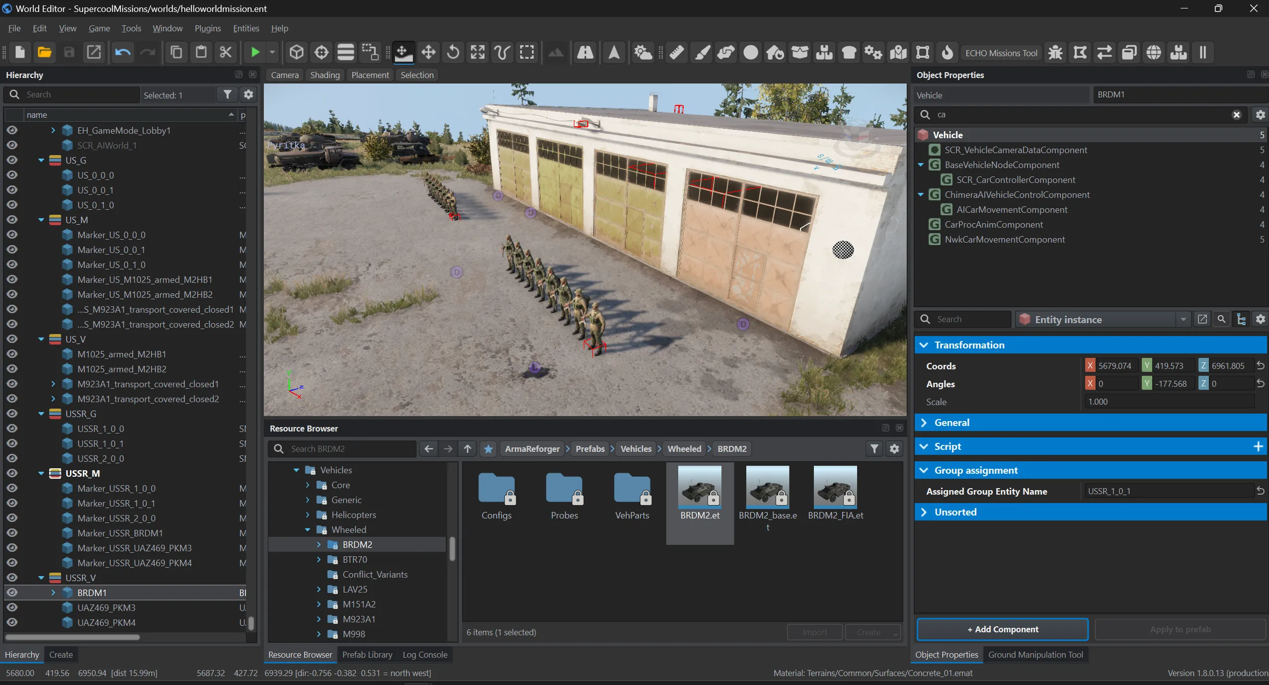Toggle visibility of Marker_US_0_0_0

pos(12,235)
